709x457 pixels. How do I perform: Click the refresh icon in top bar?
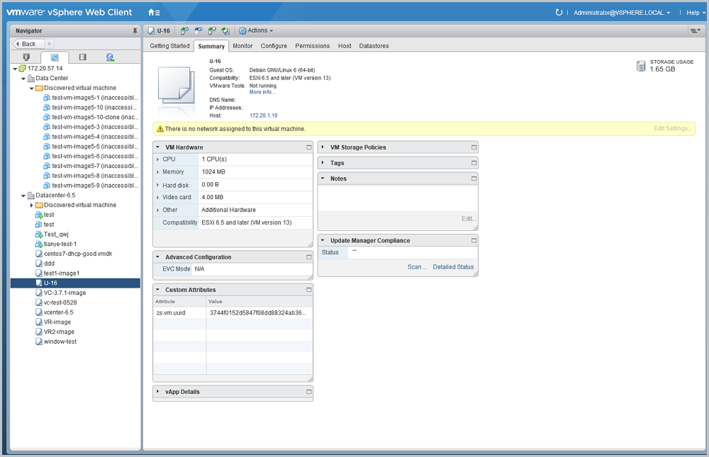(x=559, y=12)
